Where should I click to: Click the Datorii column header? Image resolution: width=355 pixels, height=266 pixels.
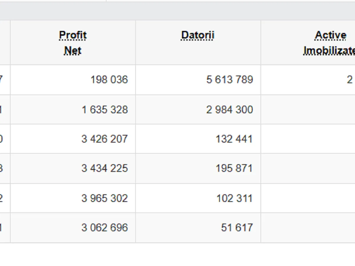[197, 35]
